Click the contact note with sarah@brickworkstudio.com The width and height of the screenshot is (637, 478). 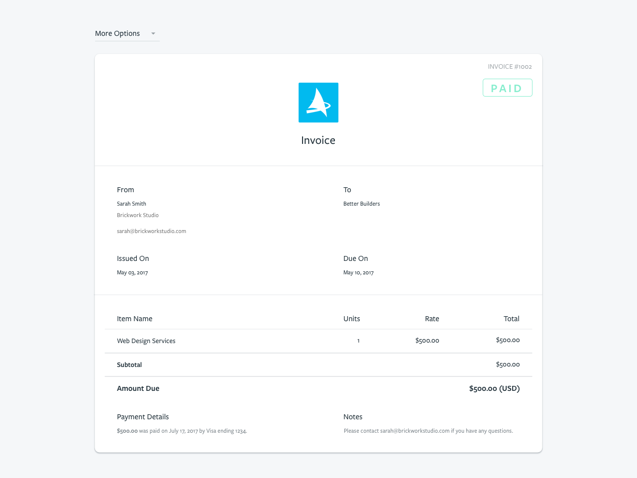pos(428,431)
